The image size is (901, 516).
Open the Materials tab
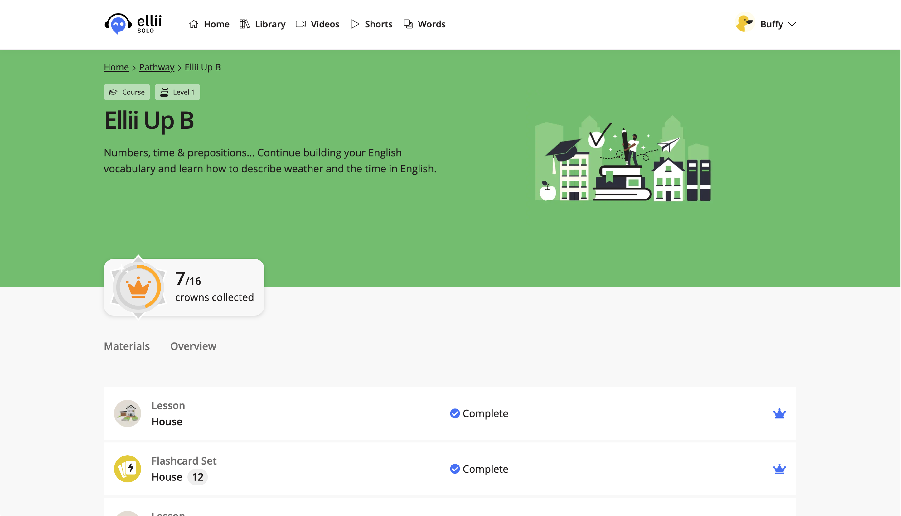(126, 346)
